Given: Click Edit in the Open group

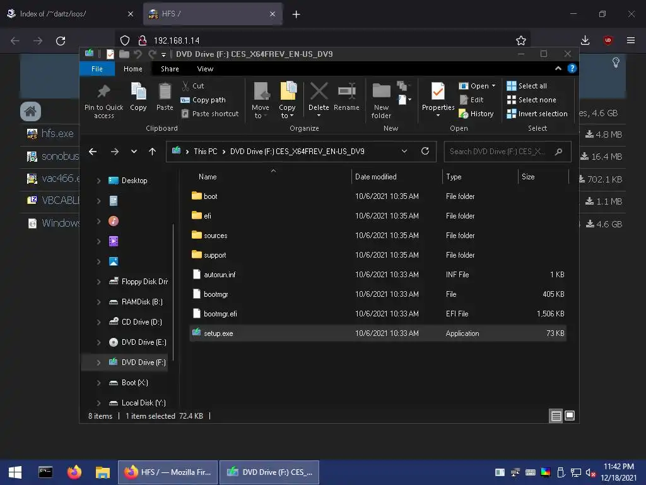Looking at the screenshot, I should click(471, 100).
